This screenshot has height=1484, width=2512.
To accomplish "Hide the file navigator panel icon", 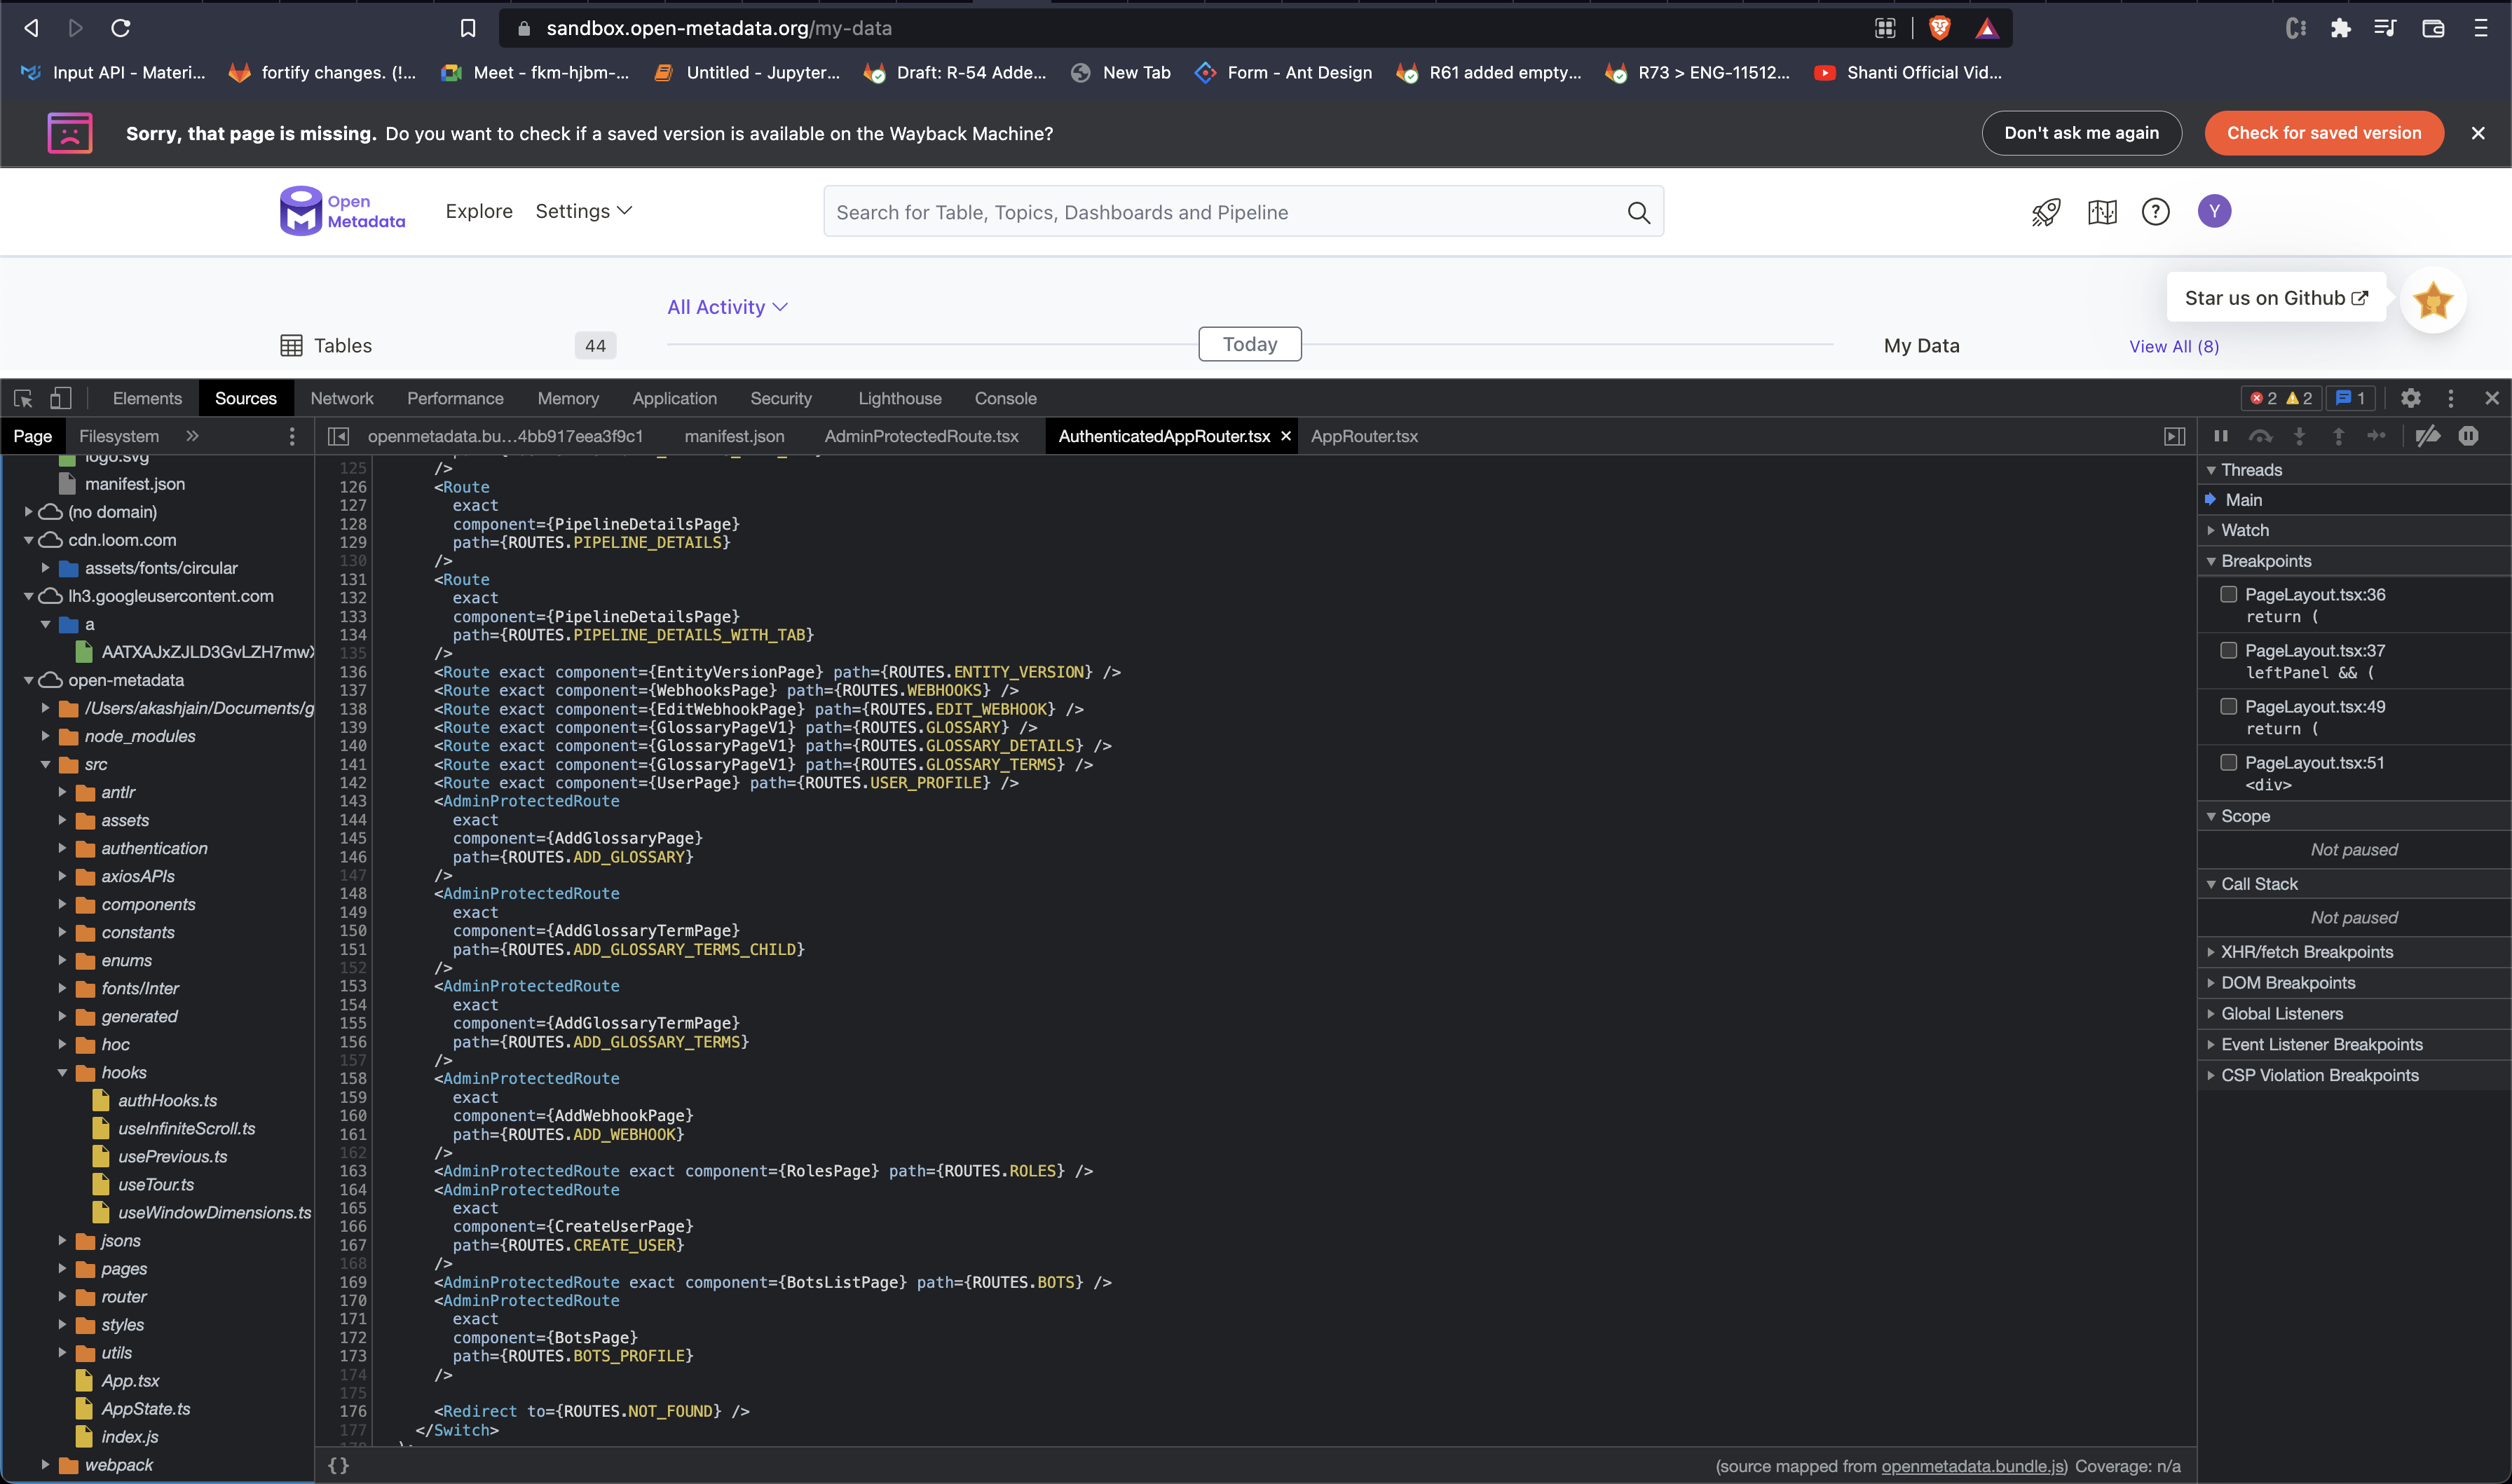I will [x=339, y=436].
